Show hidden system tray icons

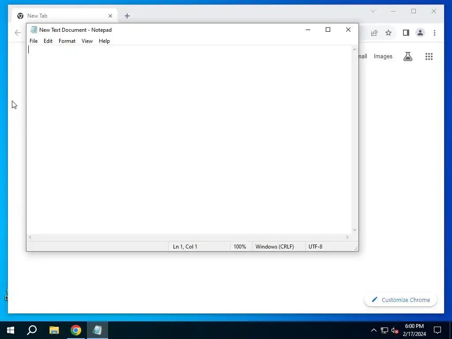tap(373, 330)
